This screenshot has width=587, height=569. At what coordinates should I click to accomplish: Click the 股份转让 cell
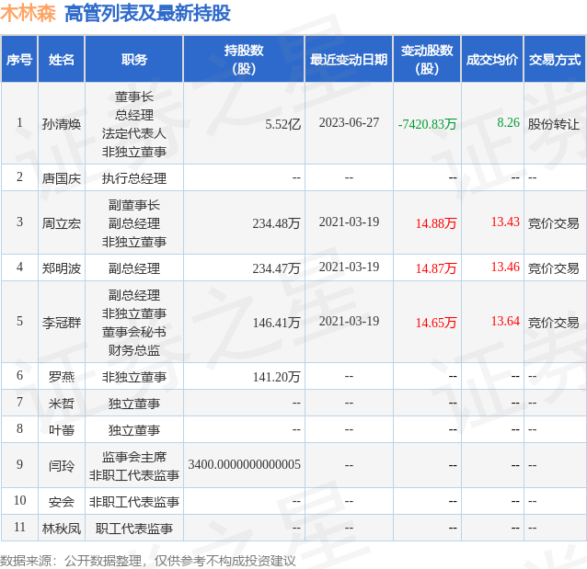point(553,124)
